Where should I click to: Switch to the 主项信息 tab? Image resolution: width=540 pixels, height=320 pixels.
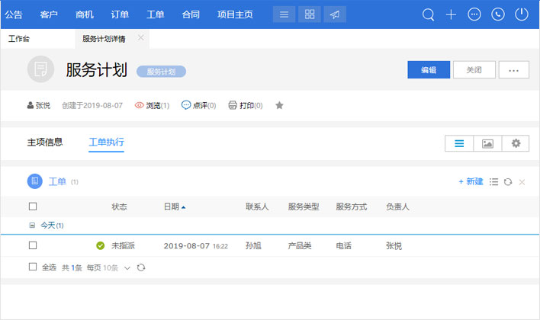(45, 142)
